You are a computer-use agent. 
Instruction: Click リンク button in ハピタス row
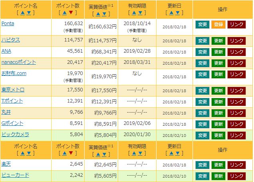(236, 41)
